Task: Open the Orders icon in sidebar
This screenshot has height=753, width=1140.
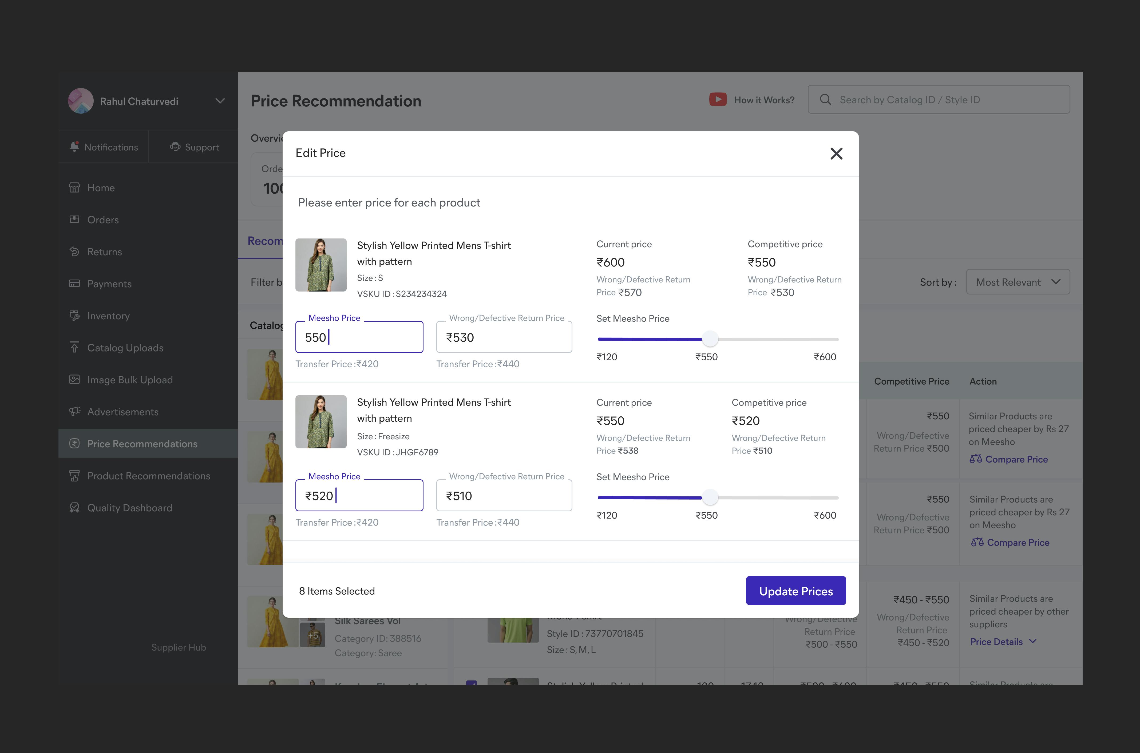Action: tap(74, 220)
